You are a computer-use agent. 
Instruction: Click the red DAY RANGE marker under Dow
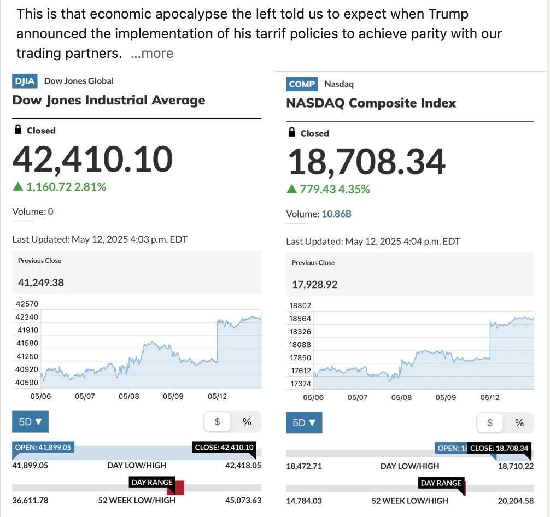click(180, 488)
